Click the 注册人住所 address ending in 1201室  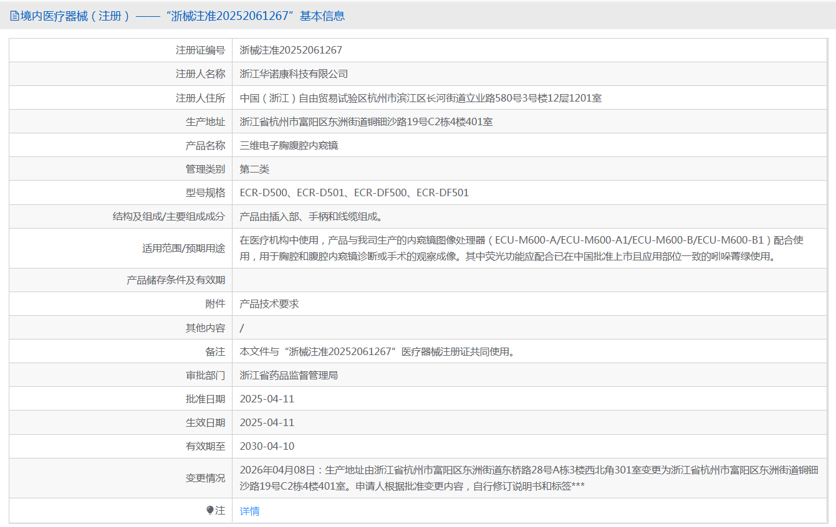click(x=421, y=98)
